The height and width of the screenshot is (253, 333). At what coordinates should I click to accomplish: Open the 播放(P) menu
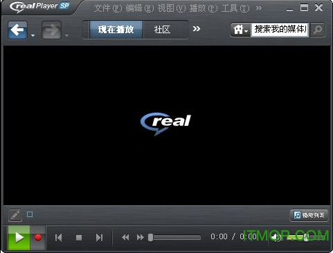tap(204, 8)
